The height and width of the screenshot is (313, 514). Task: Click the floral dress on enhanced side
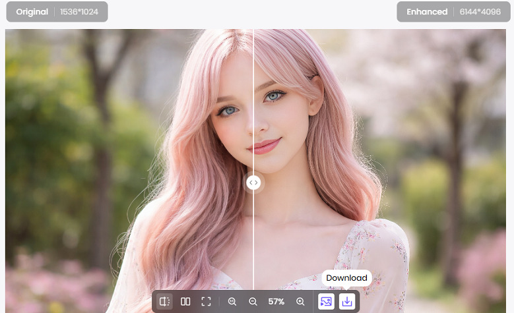376,257
